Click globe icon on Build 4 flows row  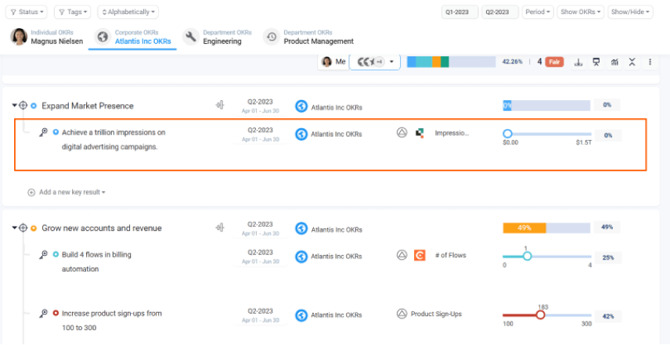pos(301,257)
